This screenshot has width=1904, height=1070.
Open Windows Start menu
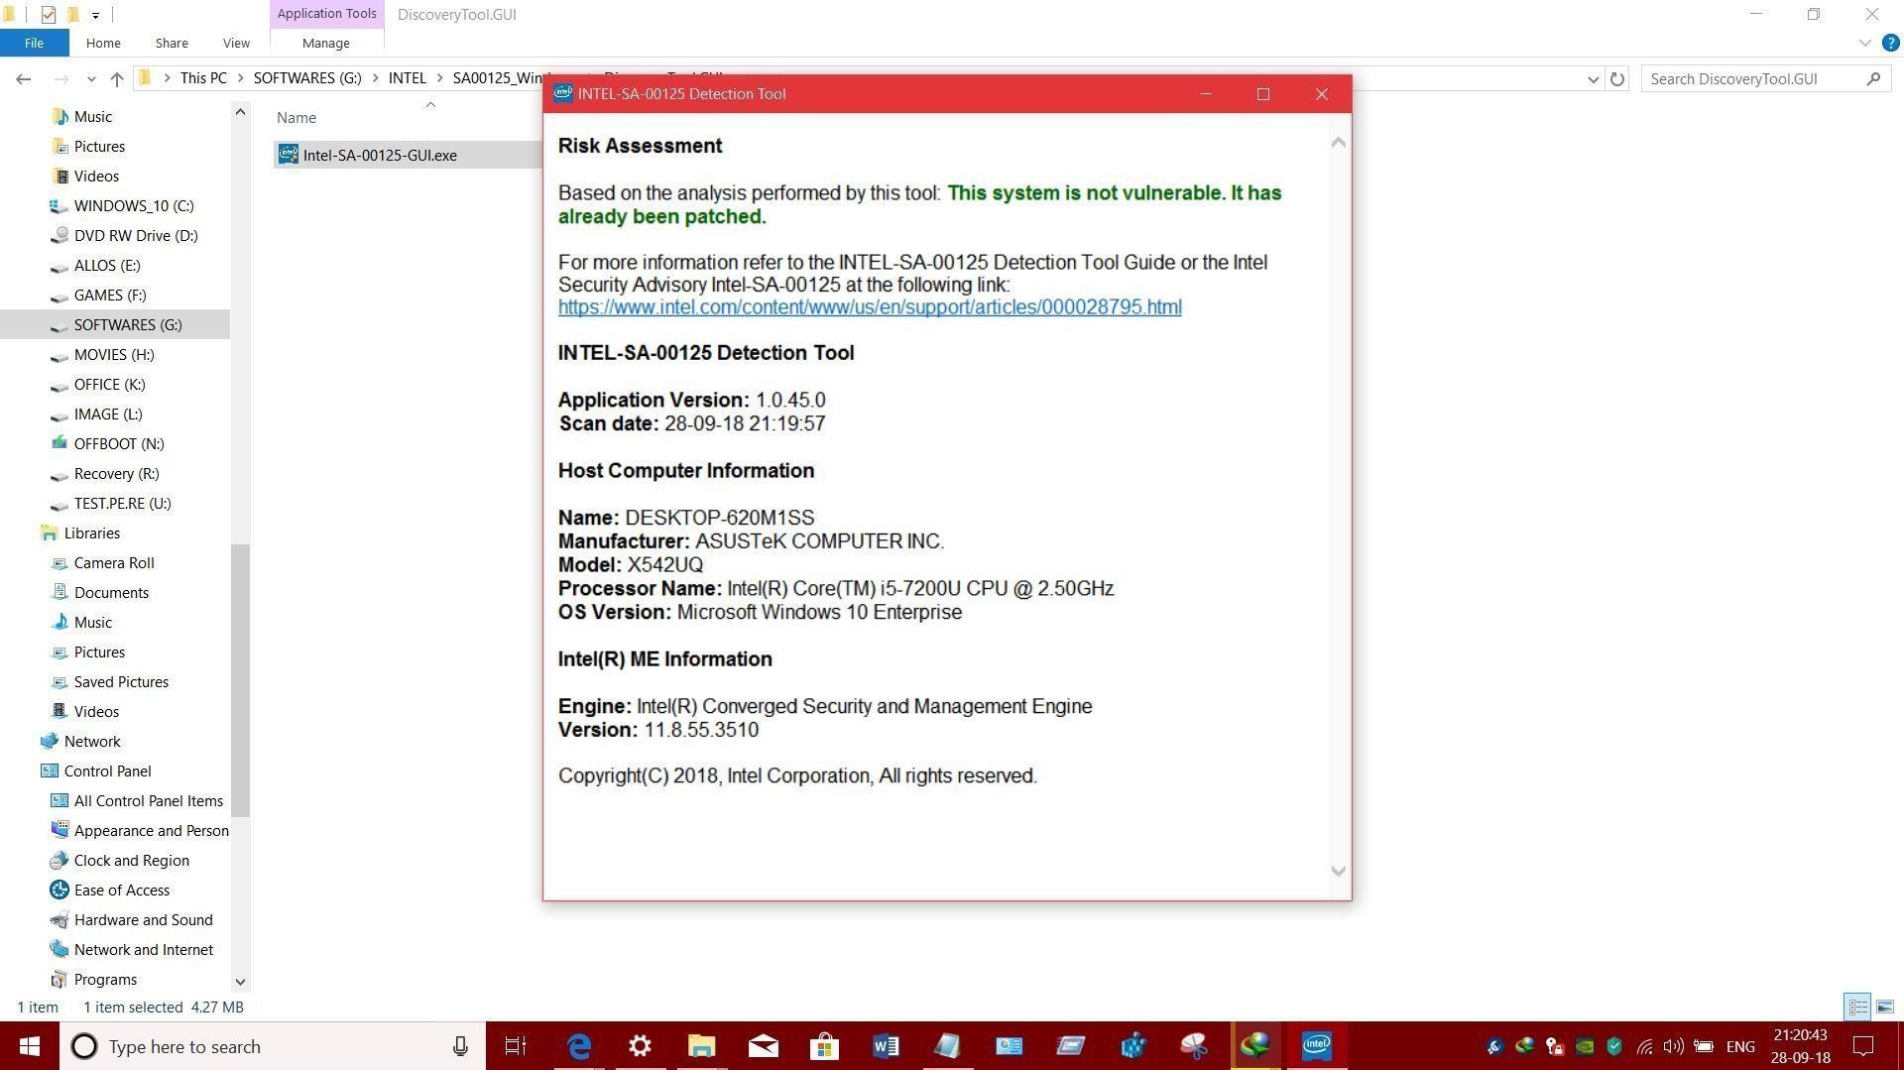pos(30,1046)
